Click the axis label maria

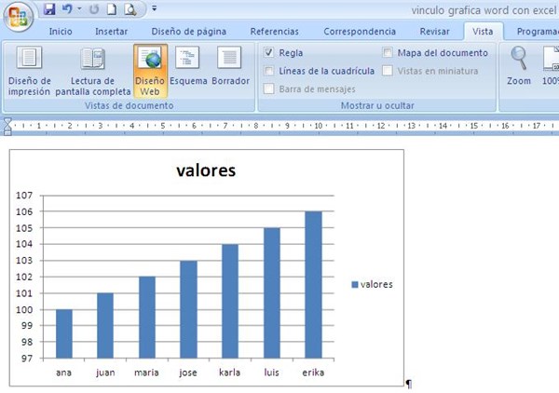click(146, 373)
